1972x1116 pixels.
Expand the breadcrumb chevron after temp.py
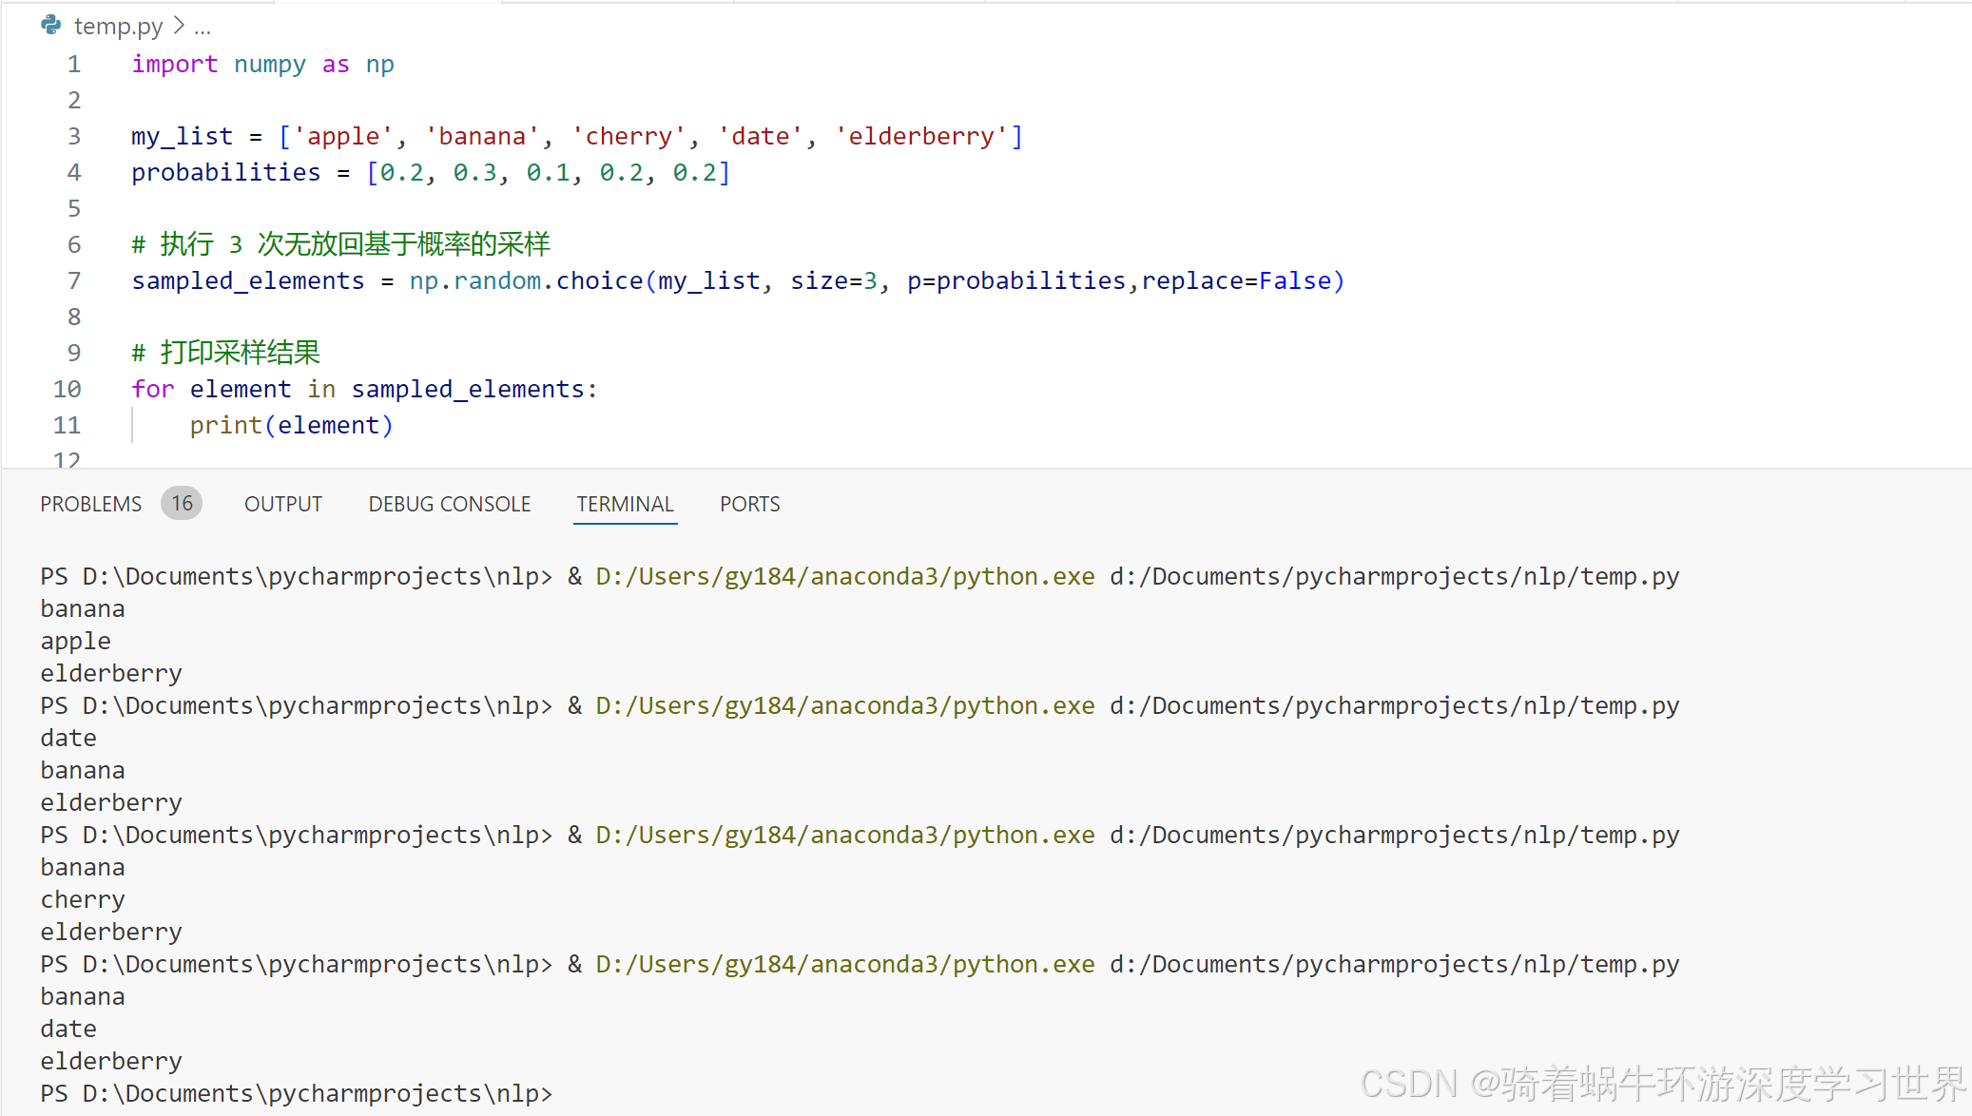pos(179,26)
